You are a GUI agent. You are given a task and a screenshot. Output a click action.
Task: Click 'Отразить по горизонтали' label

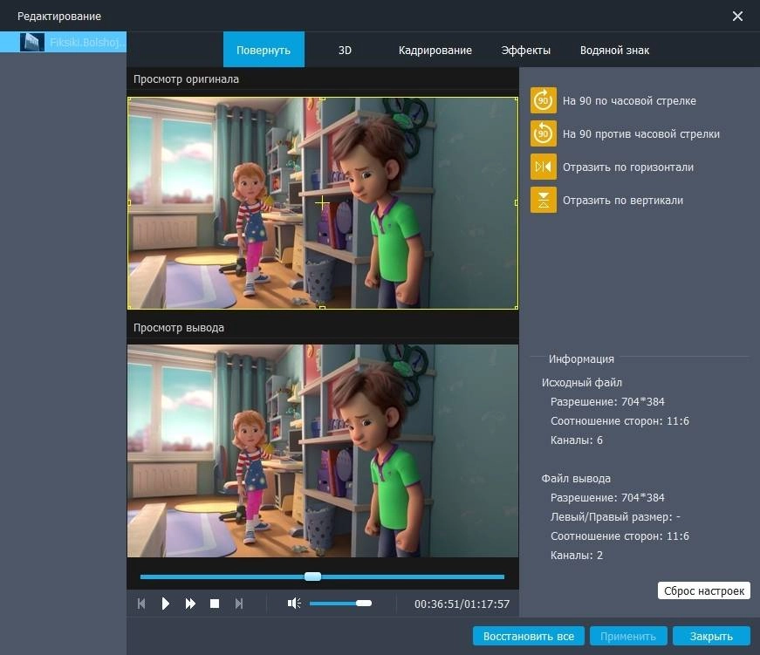pos(627,167)
